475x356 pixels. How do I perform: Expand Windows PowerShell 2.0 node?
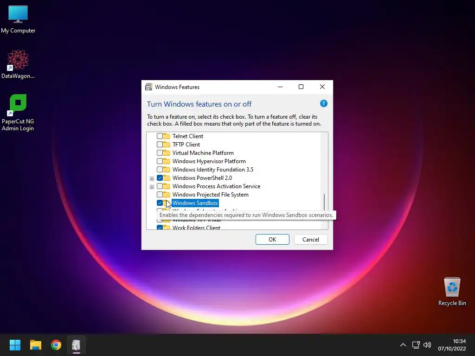pyautogui.click(x=152, y=178)
